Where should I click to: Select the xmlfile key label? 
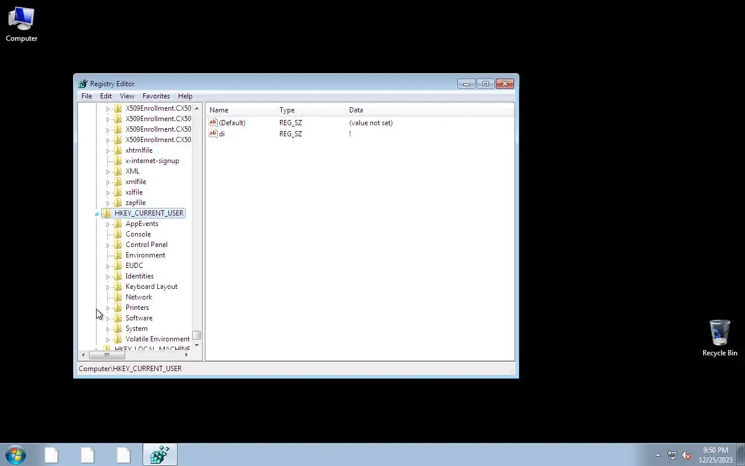tap(136, 182)
